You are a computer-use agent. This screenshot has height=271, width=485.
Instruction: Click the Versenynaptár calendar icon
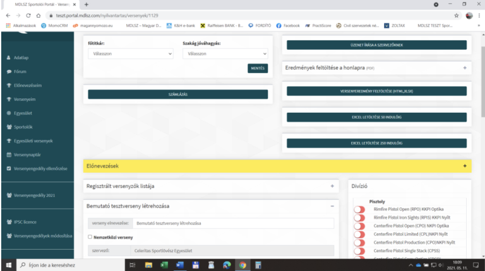pyautogui.click(x=8, y=154)
